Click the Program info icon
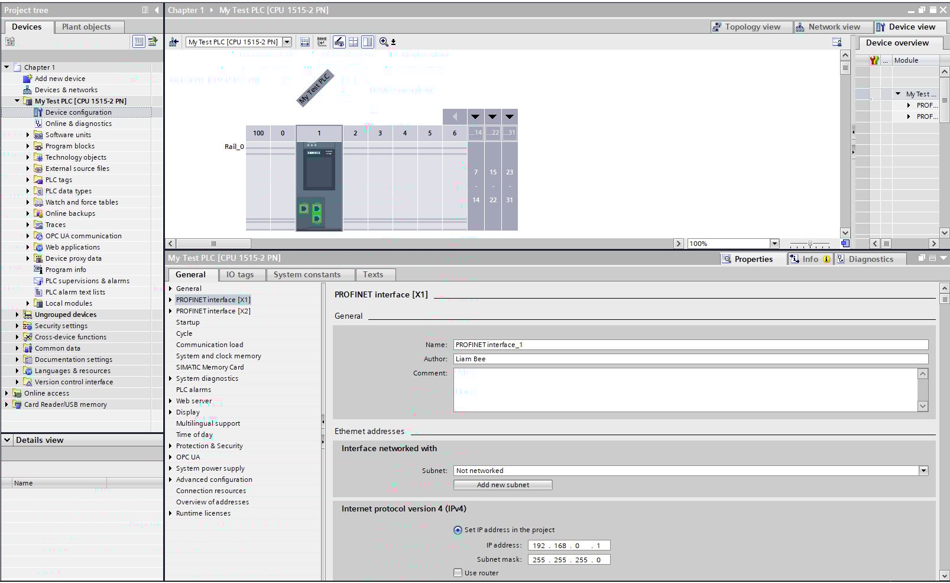 pos(38,270)
